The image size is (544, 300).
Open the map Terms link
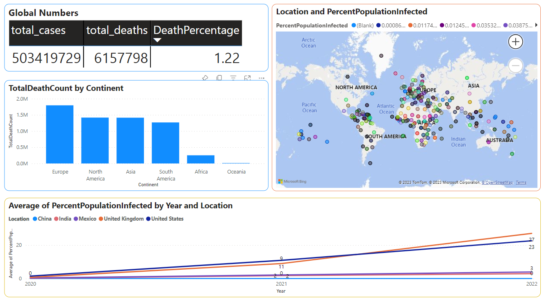tap(521, 183)
